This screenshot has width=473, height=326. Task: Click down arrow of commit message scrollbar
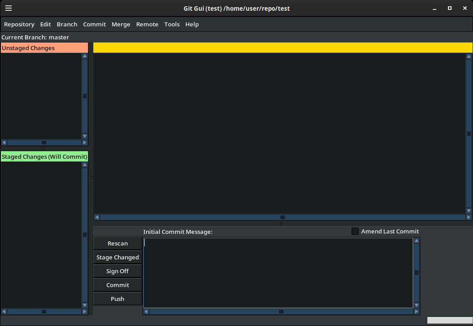417,305
